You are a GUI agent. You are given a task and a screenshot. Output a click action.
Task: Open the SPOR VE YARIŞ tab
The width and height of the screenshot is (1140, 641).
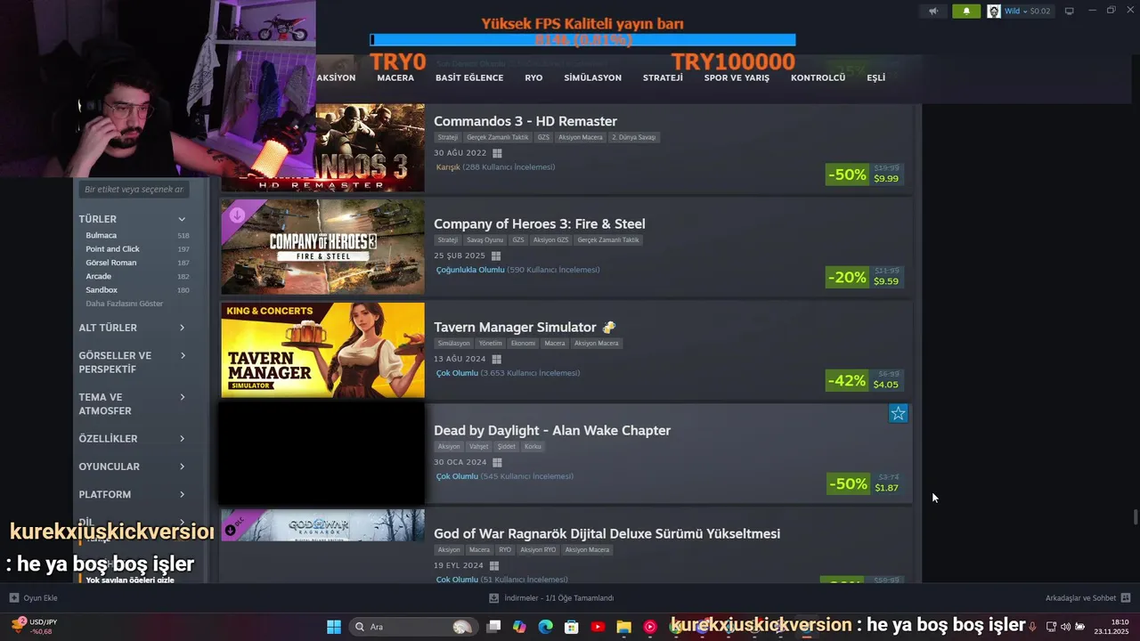click(x=737, y=78)
